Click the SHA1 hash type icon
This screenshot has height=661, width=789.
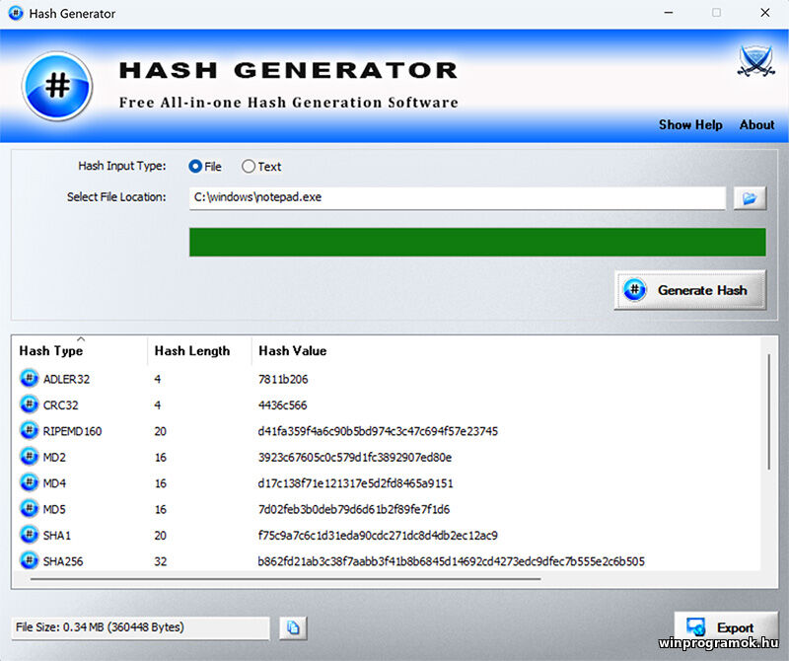pyautogui.click(x=27, y=535)
